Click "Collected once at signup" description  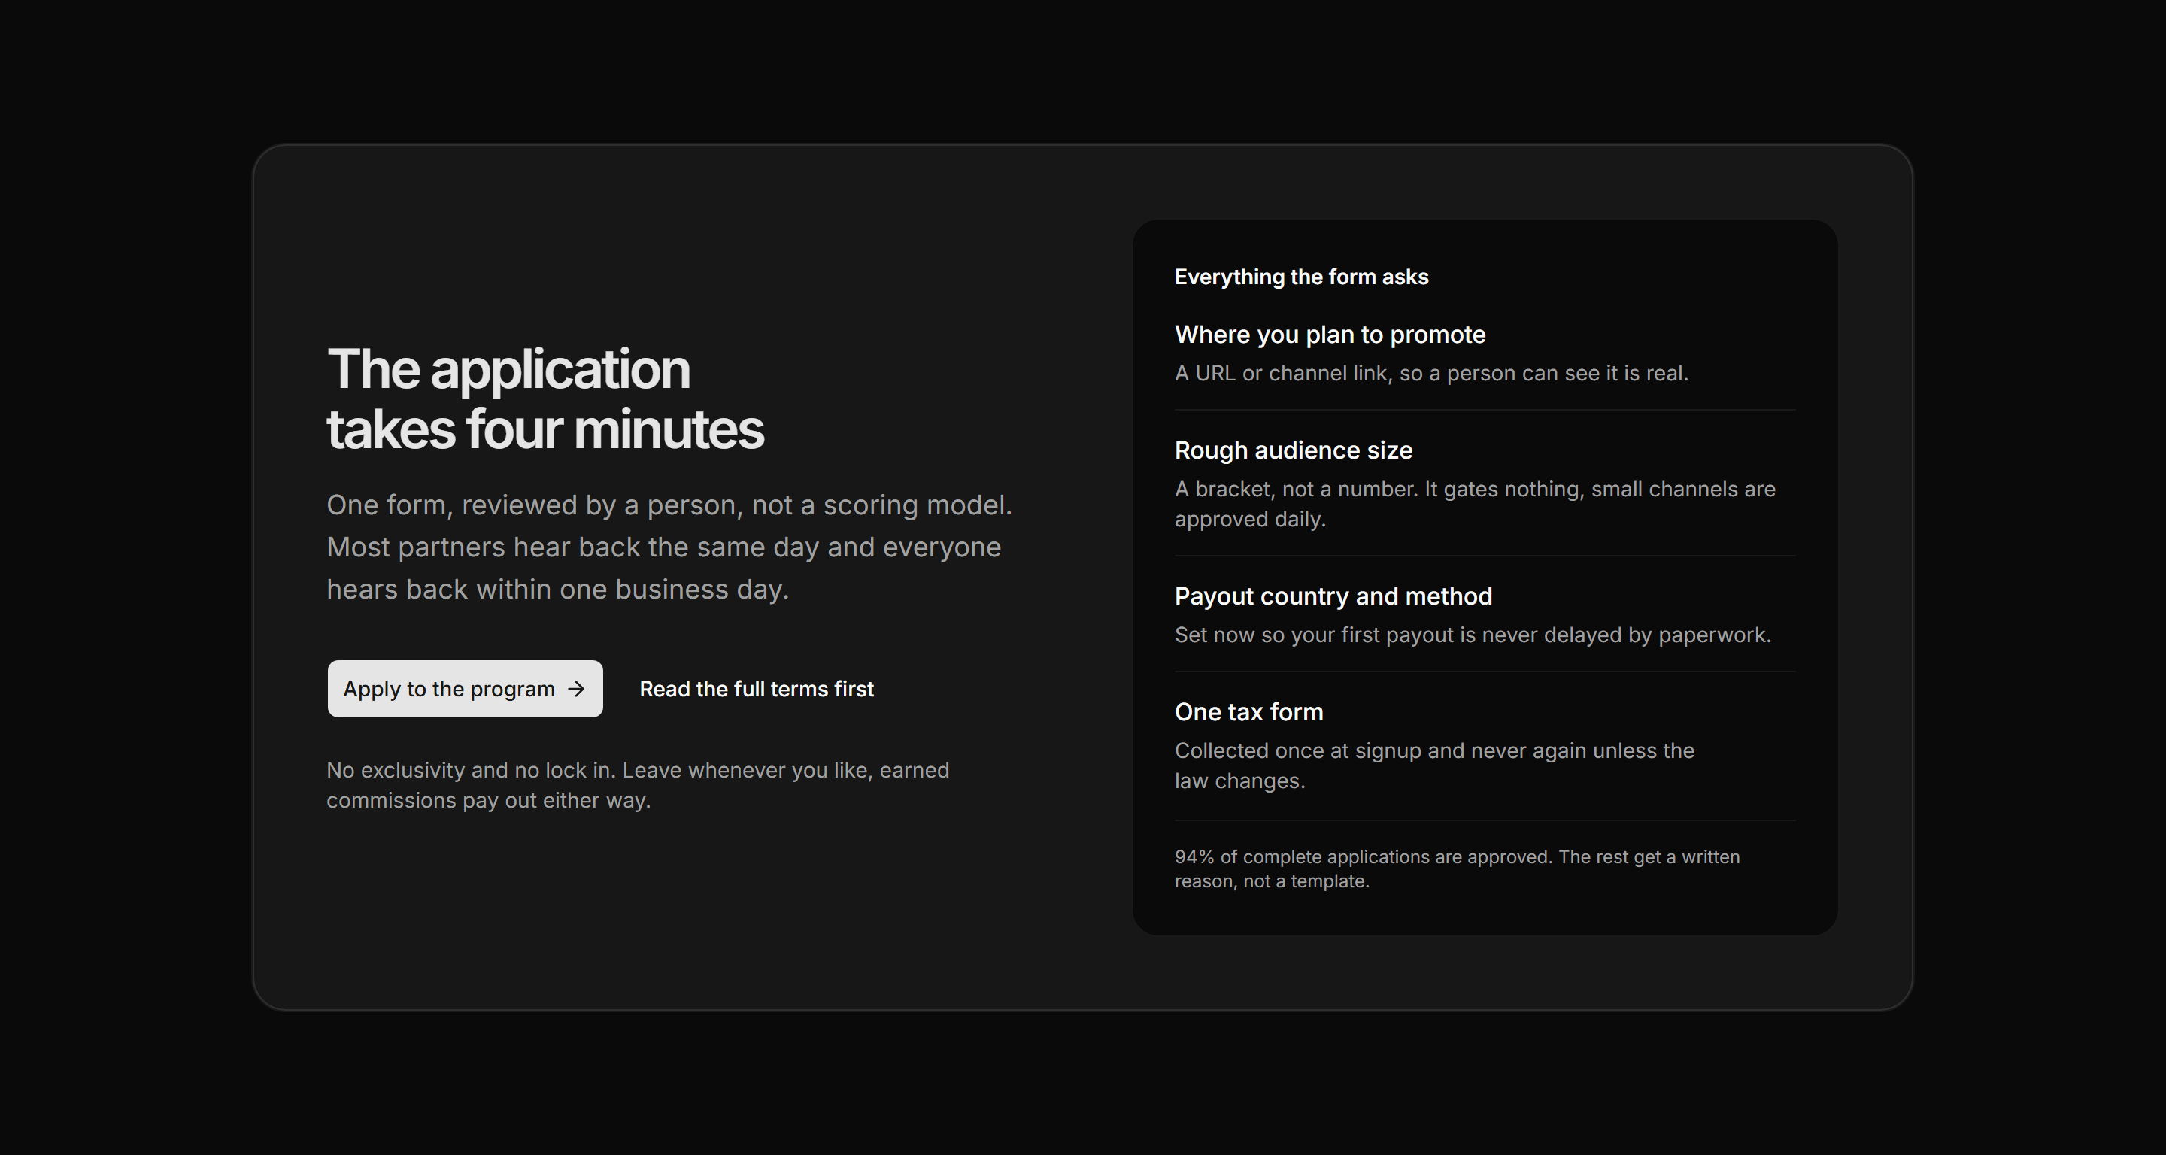point(1434,765)
